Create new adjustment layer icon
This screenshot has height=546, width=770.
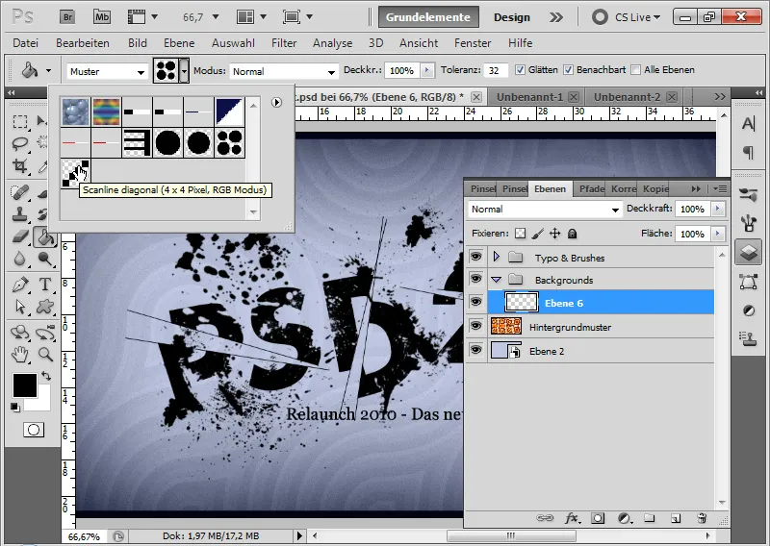[625, 518]
